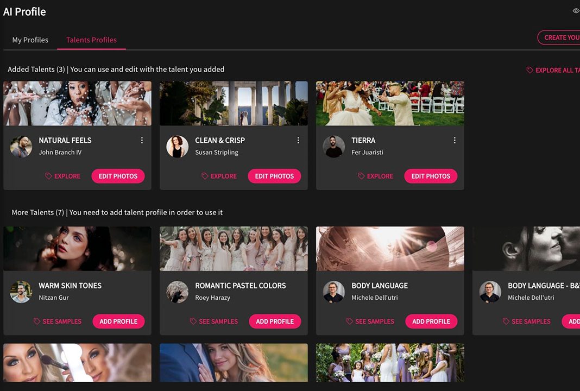
Task: Open Clean & Crisp gazebo cover photo
Action: [234, 104]
